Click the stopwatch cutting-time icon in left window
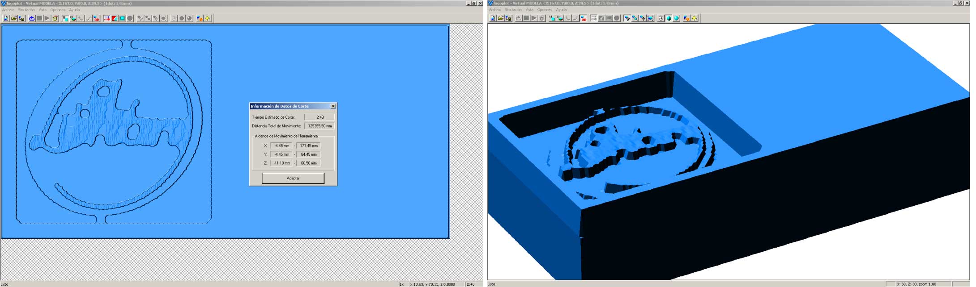 [55, 18]
